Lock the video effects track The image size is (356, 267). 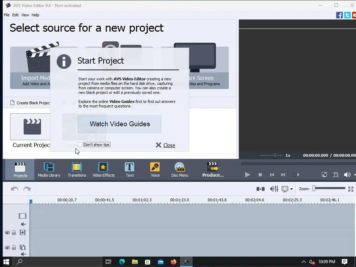(14, 233)
